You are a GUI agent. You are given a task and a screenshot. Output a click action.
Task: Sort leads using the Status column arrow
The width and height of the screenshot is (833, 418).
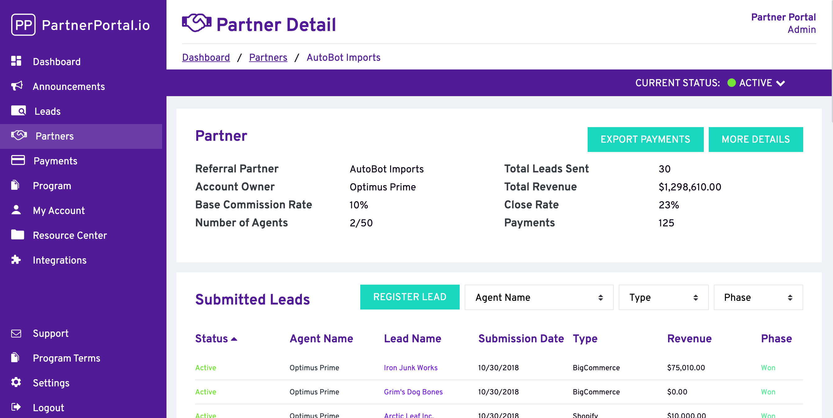click(x=234, y=339)
